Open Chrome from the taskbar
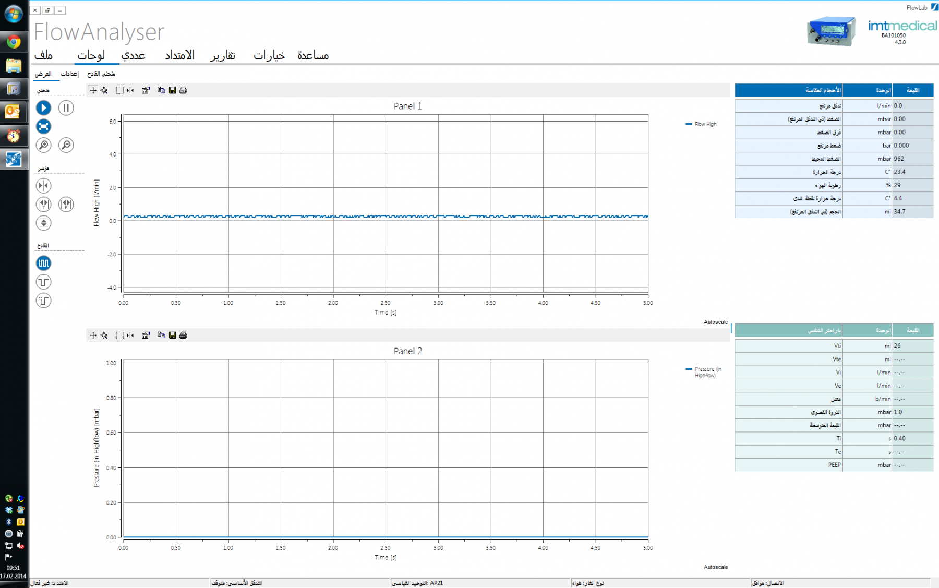This screenshot has height=588, width=939. [14, 41]
